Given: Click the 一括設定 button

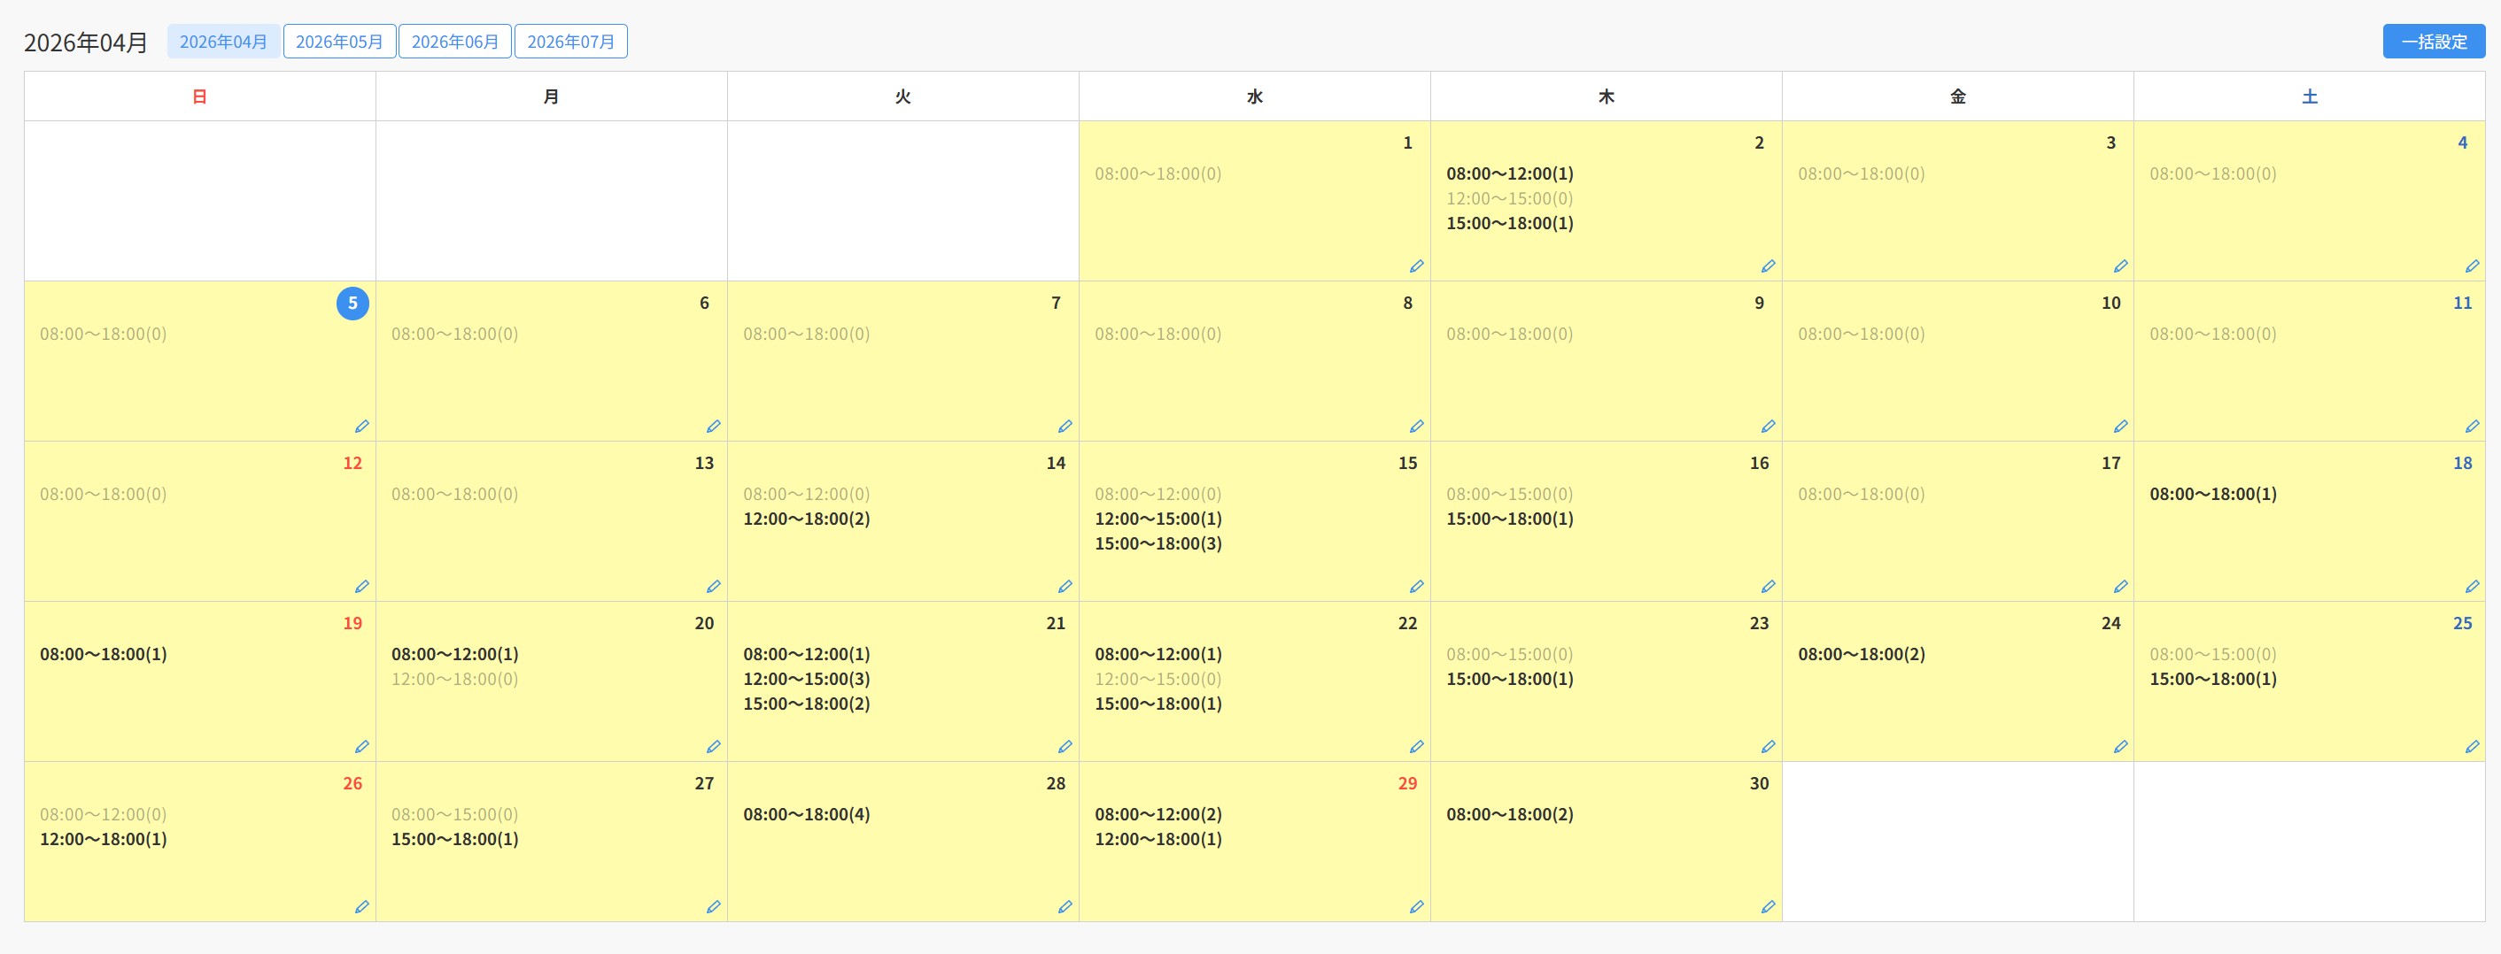Looking at the screenshot, I should click(x=2433, y=42).
